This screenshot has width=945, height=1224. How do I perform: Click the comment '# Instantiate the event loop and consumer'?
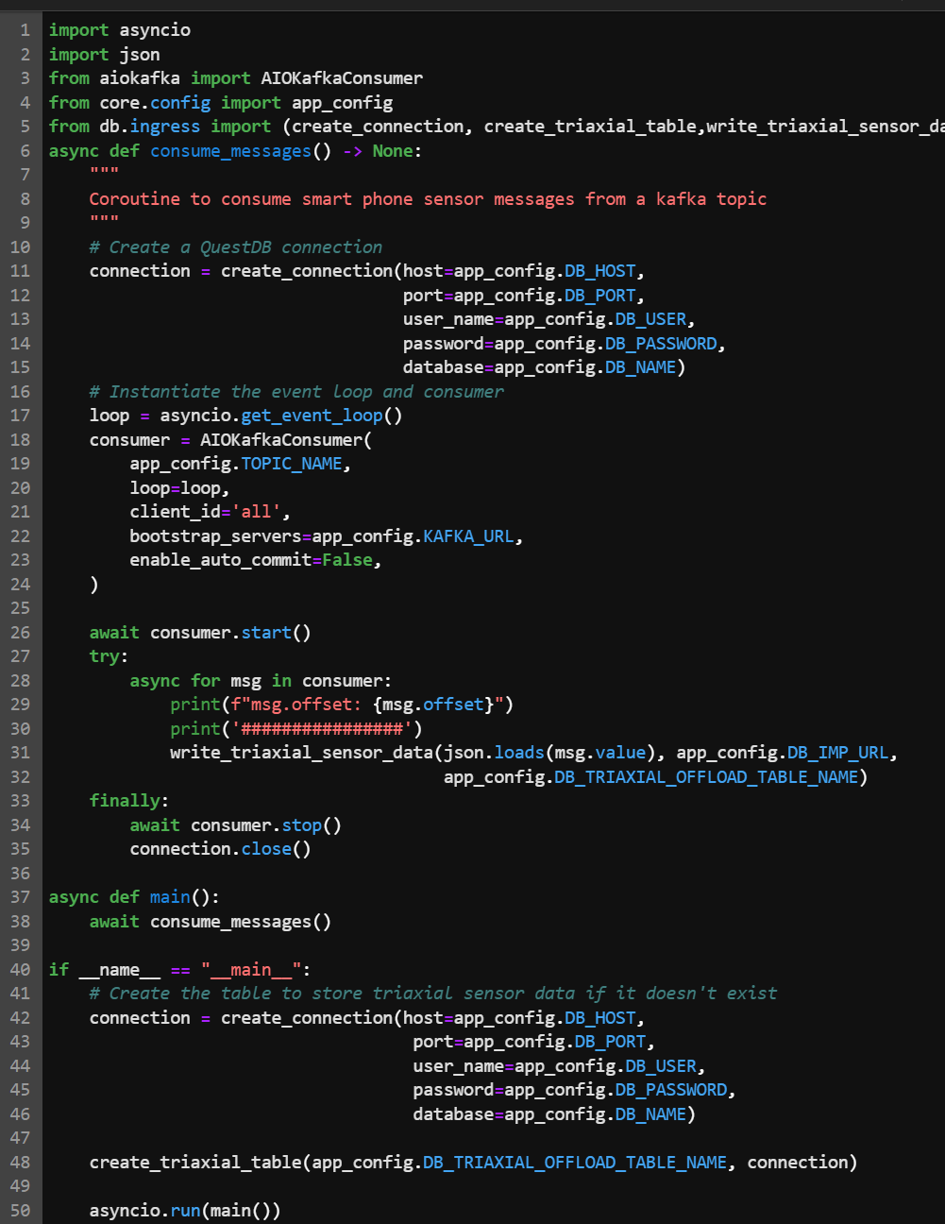(x=296, y=392)
